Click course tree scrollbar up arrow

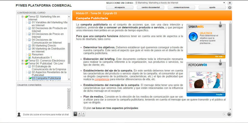point(69,17)
